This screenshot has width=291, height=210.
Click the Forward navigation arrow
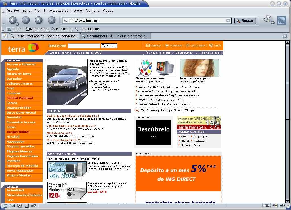point(26,20)
